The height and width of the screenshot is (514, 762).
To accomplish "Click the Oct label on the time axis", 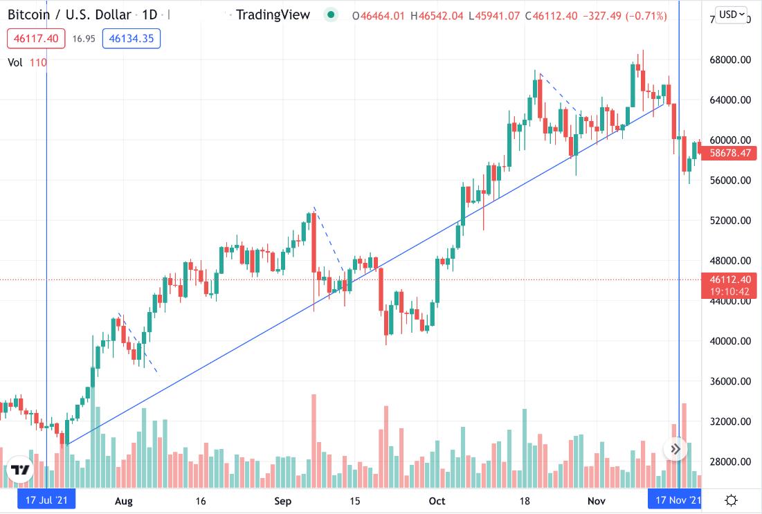I will (x=437, y=501).
